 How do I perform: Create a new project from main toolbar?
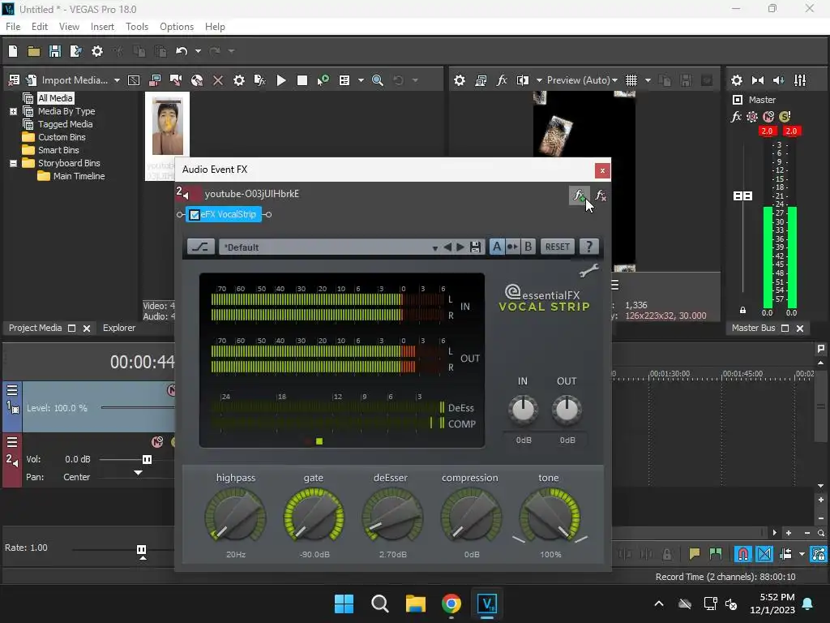coord(13,51)
